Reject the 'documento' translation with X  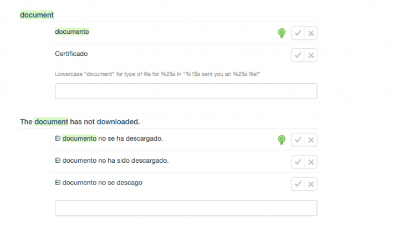click(x=311, y=33)
